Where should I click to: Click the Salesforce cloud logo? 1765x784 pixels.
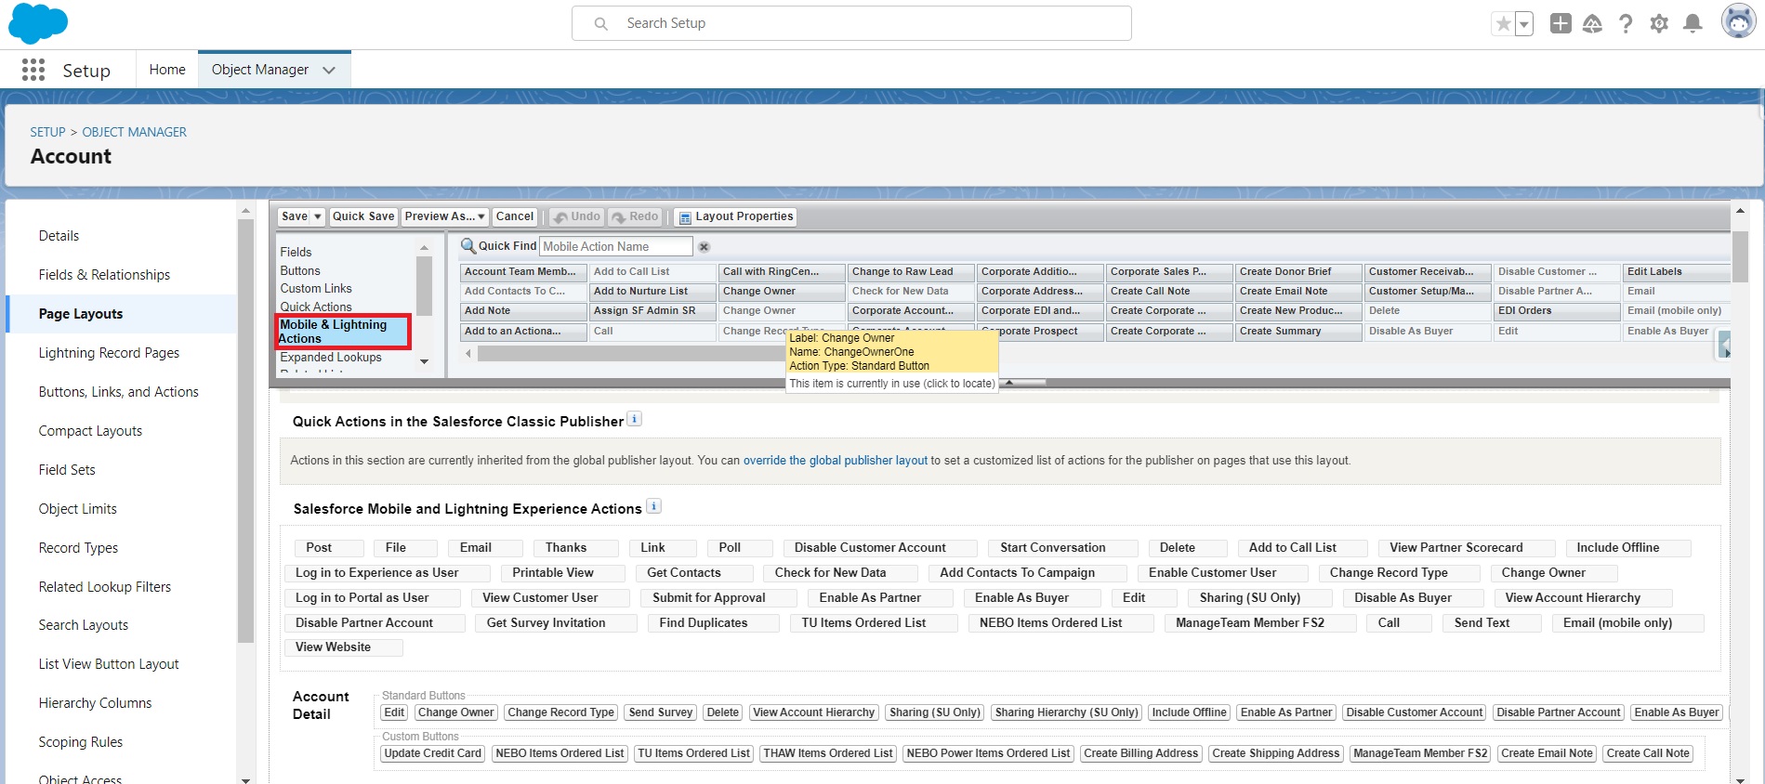click(x=38, y=23)
